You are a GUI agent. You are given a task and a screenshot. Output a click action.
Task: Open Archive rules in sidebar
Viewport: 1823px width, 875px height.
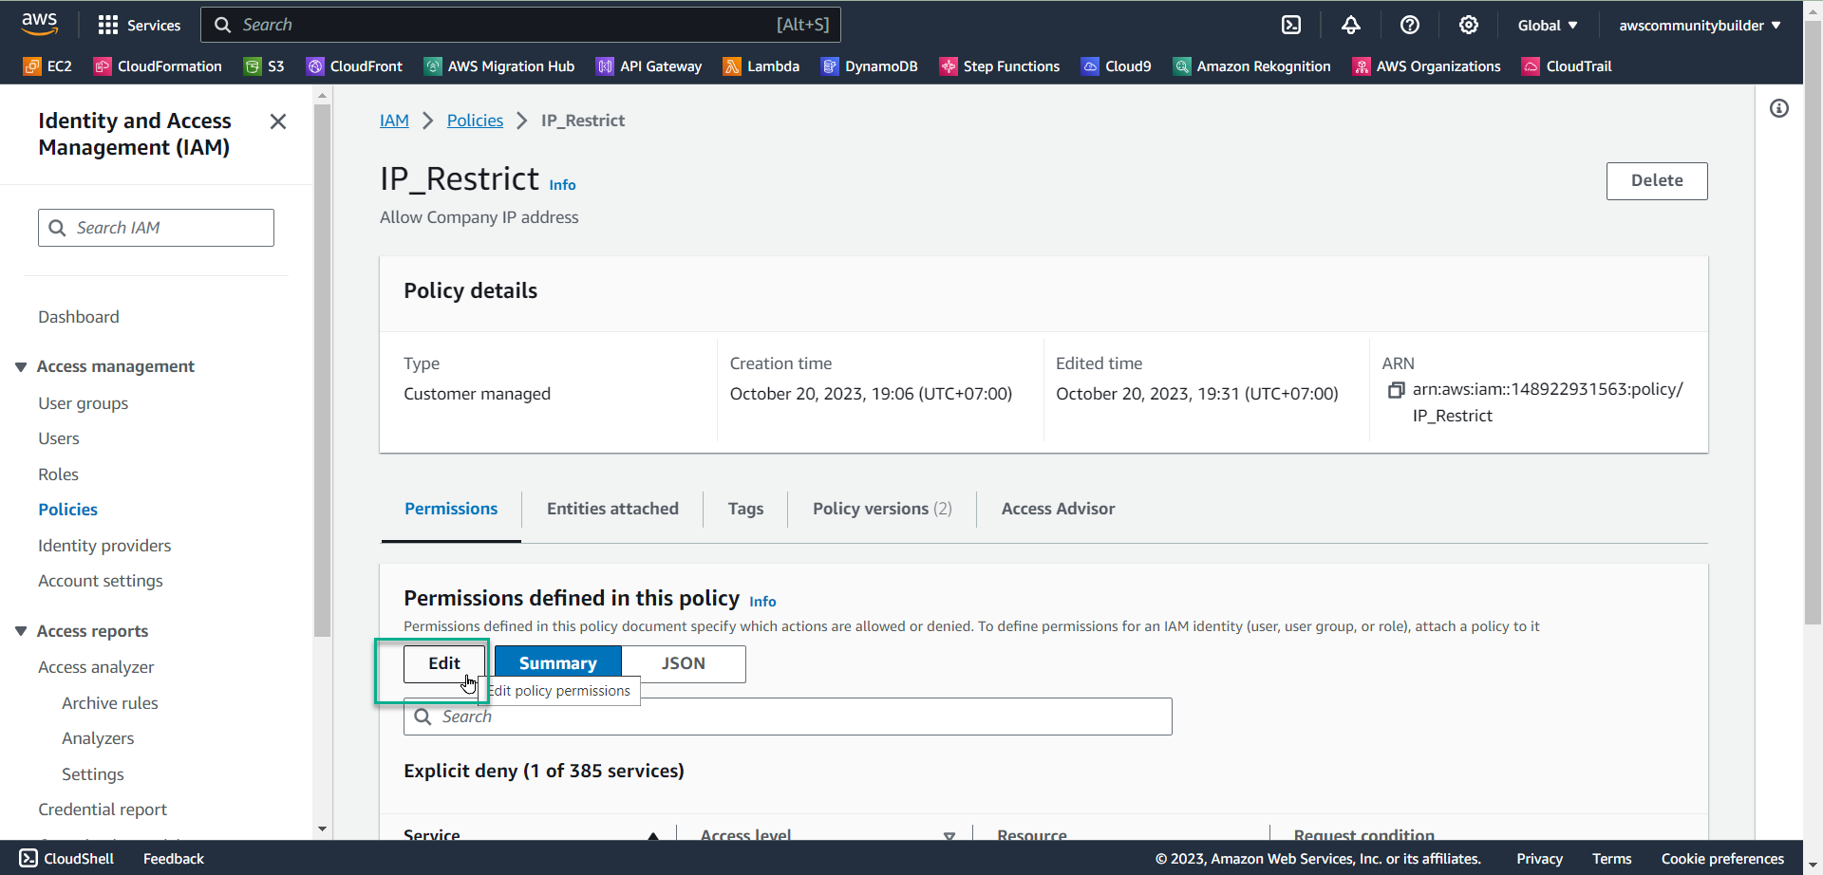point(110,703)
